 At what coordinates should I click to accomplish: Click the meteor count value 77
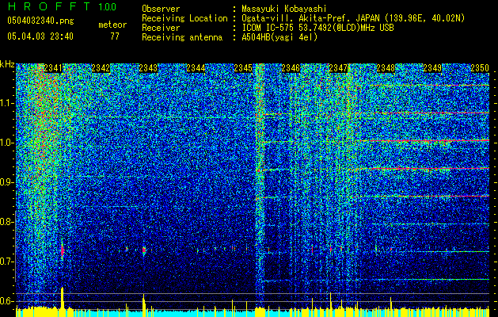[x=115, y=36]
